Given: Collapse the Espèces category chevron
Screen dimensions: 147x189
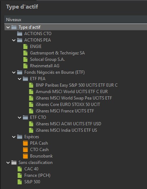Looking at the screenshot, I should (14, 137).
